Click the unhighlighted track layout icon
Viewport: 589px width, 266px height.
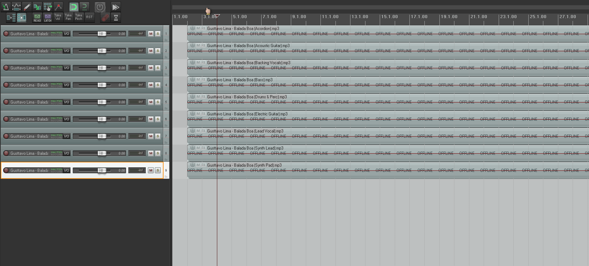pos(11,17)
